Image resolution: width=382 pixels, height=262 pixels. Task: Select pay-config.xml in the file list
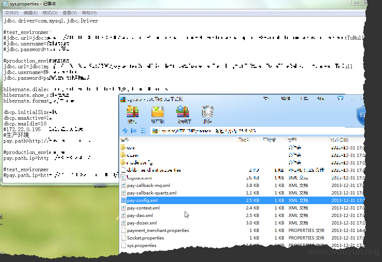[x=242, y=201]
